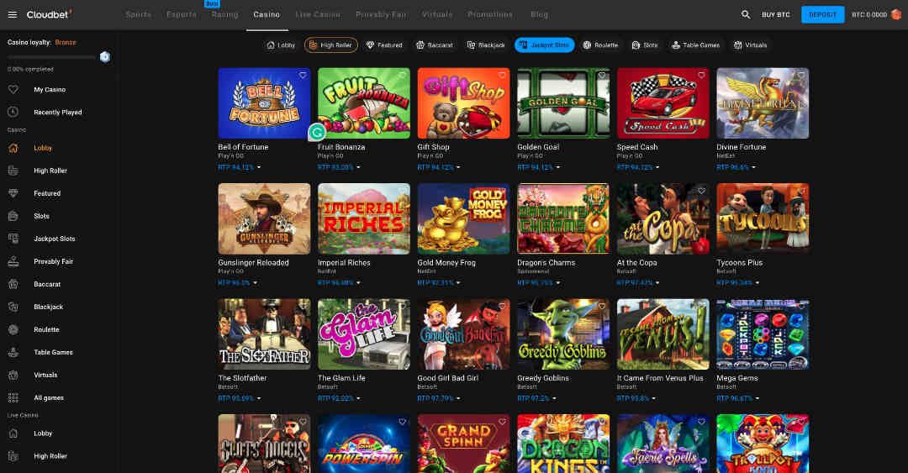This screenshot has height=473, width=908.
Task: Click the Blackjack cards icon in sidebar
Action: coord(13,307)
